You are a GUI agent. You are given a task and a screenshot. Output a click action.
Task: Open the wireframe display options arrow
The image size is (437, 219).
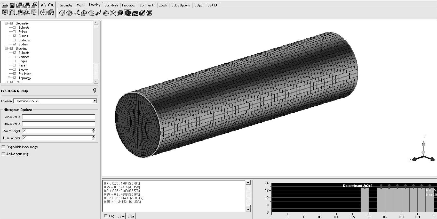(x=45, y=14)
